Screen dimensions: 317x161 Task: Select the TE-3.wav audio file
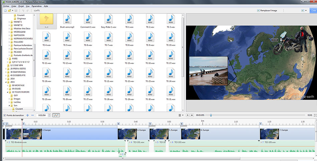[171, 21]
